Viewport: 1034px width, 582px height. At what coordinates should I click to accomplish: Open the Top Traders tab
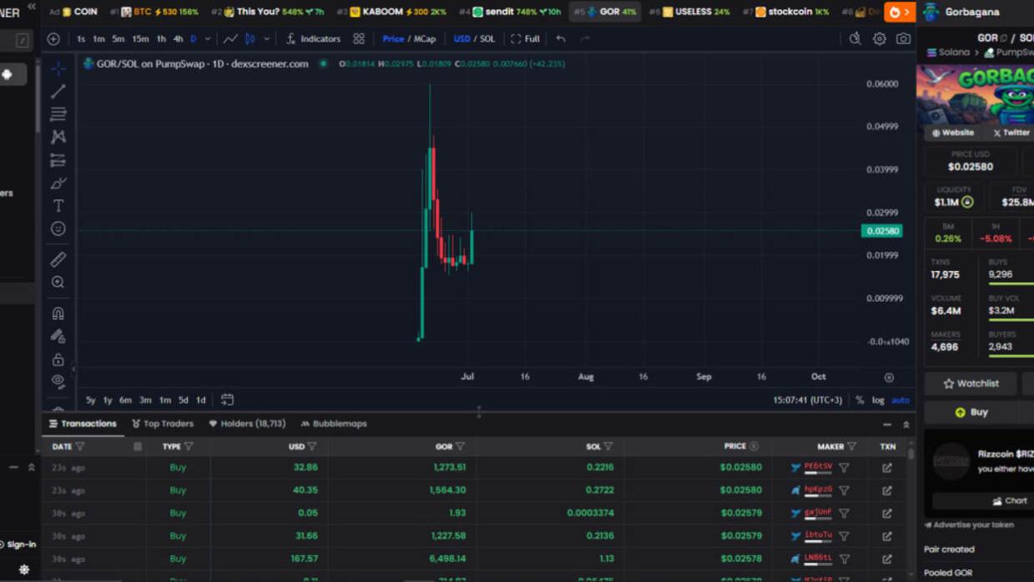[163, 424]
